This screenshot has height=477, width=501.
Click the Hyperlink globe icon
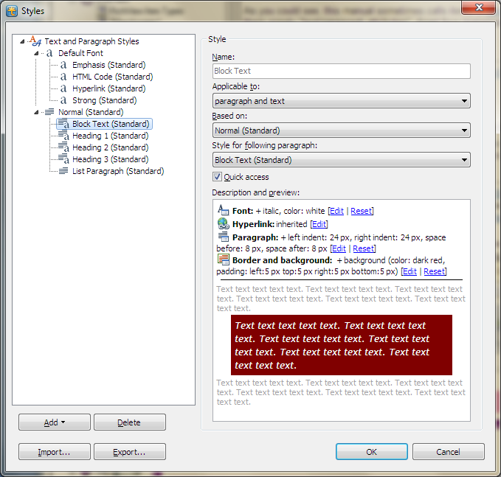[223, 224]
